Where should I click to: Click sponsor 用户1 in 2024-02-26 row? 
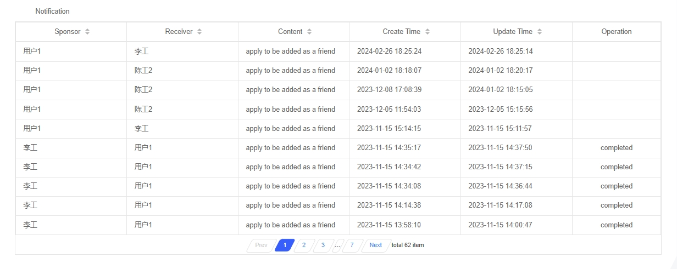pyautogui.click(x=32, y=51)
